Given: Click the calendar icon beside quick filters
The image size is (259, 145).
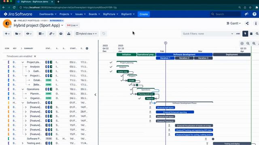Looking at the screenshot, I should tap(251, 34).
